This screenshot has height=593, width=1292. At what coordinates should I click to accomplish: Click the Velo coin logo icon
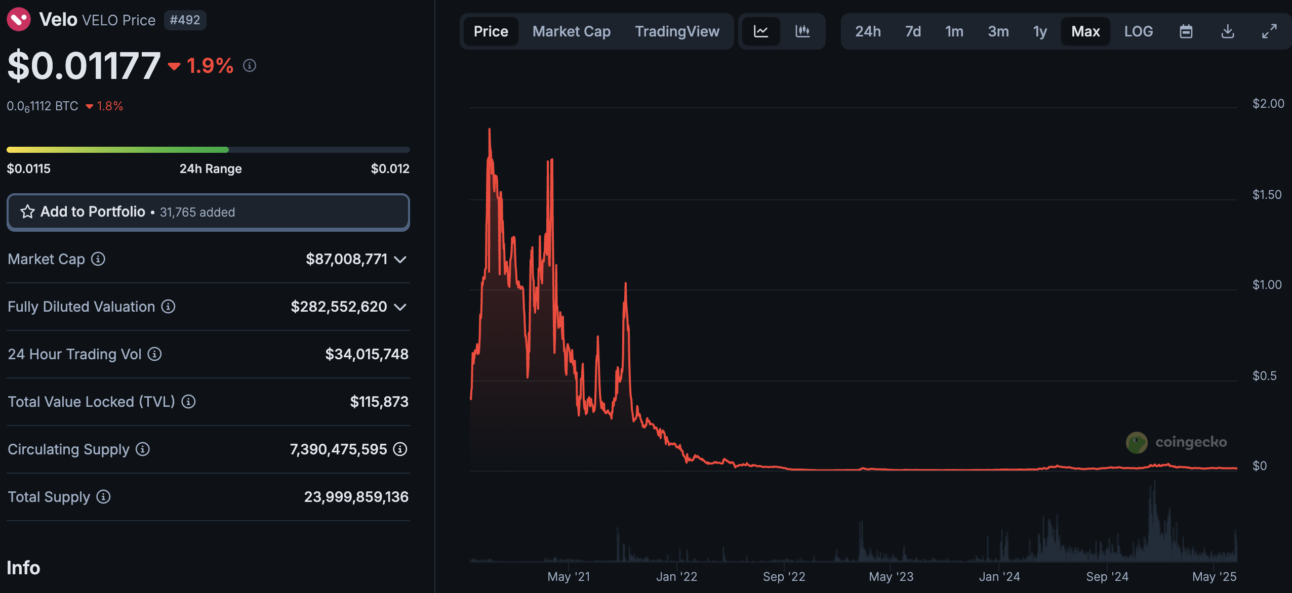point(19,20)
